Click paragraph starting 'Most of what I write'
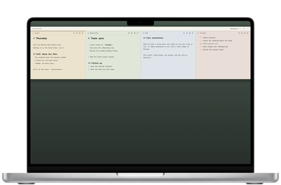Screen dimensions: 281x185 point(168,47)
